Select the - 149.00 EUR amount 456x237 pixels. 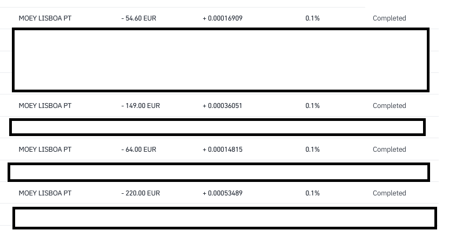[x=140, y=106]
